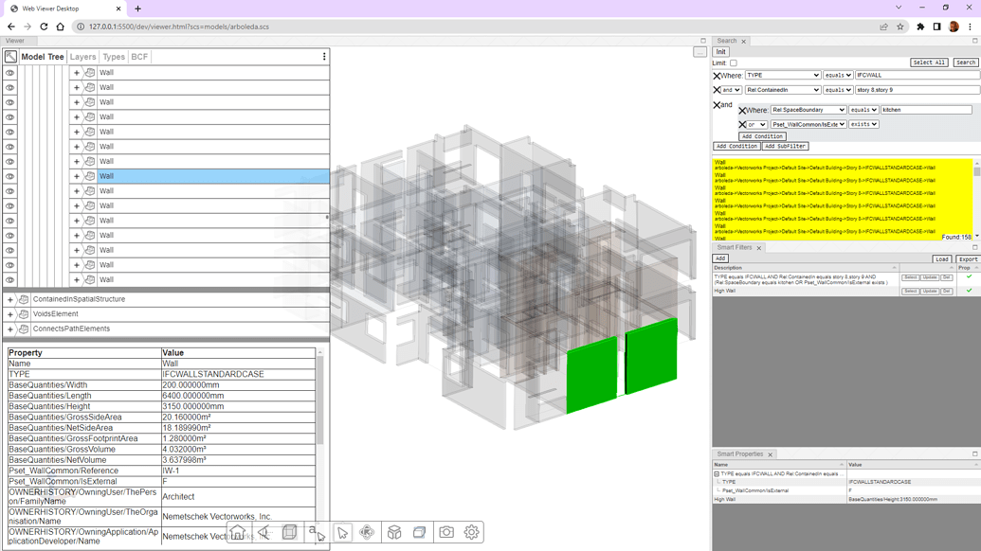Viewport: 981px width, 551px height.
Task: Open the camera view eye icon in toolbar
Action: (x=264, y=532)
